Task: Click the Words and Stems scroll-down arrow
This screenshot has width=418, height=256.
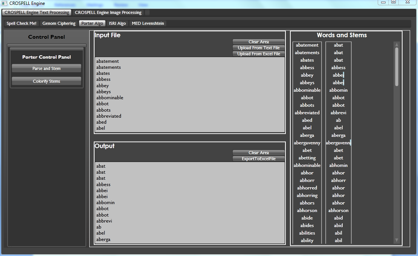Action: tap(397, 240)
